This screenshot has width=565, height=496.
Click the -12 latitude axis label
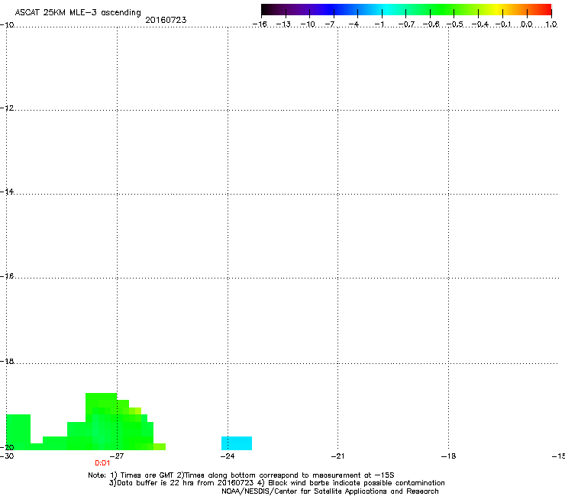[x=7, y=108]
